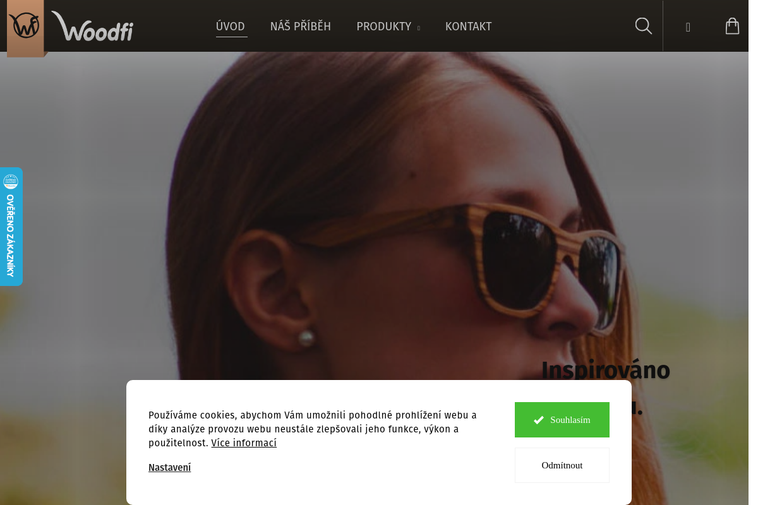Click the Inspirováno banner headline

(605, 370)
